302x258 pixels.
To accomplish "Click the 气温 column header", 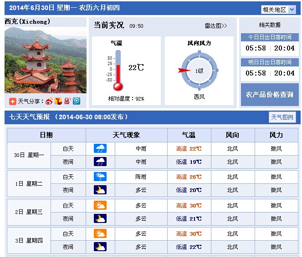I will [189, 135].
